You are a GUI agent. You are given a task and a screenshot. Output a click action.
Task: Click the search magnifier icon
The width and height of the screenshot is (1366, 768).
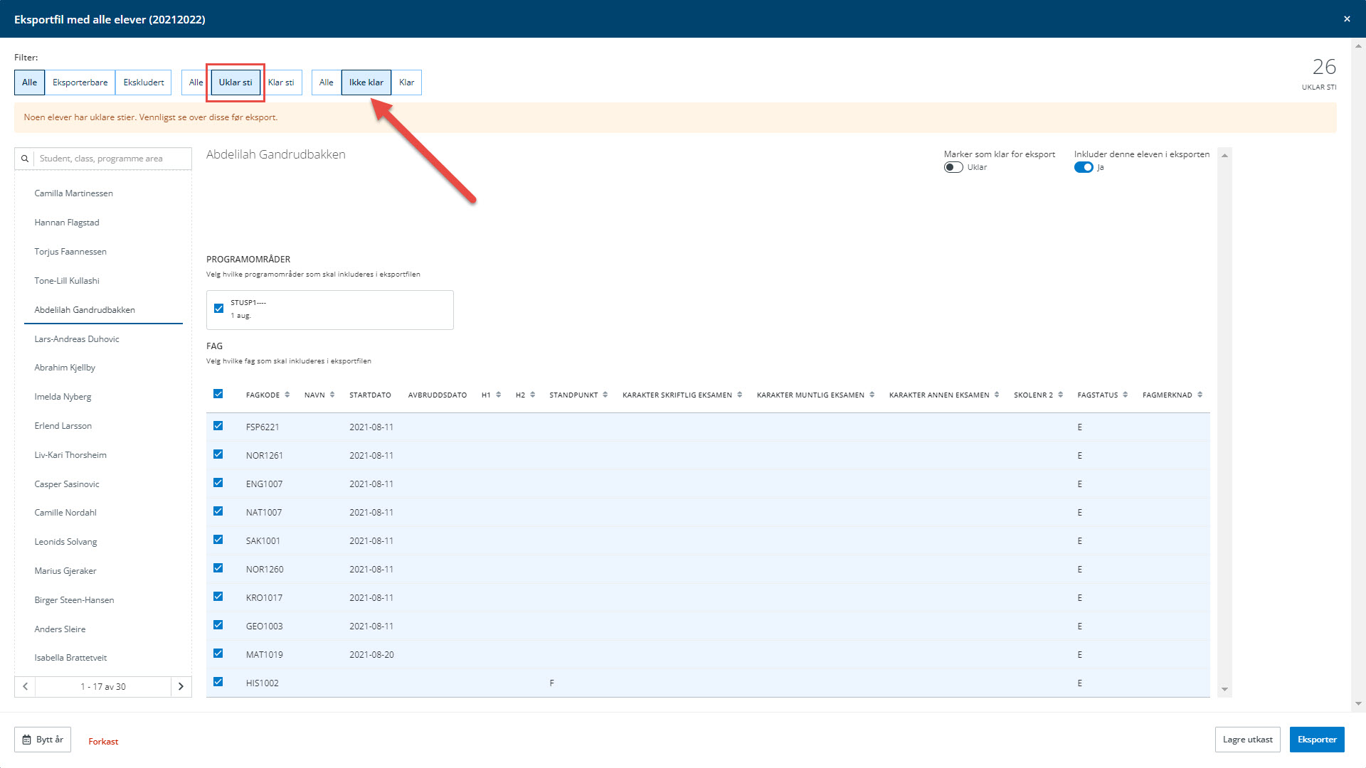pos(25,159)
